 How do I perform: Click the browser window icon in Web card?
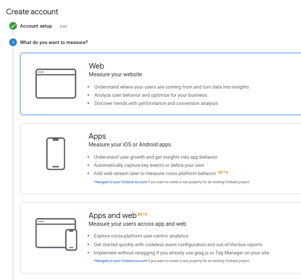click(x=56, y=83)
